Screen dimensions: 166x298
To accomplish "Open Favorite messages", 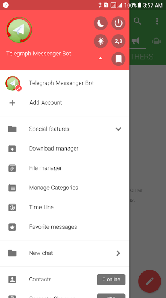I will (65, 227).
